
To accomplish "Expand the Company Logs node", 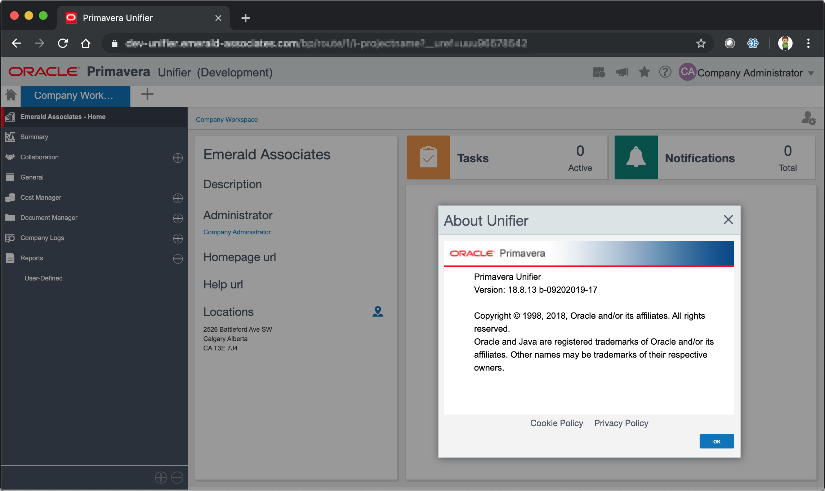I will (178, 239).
